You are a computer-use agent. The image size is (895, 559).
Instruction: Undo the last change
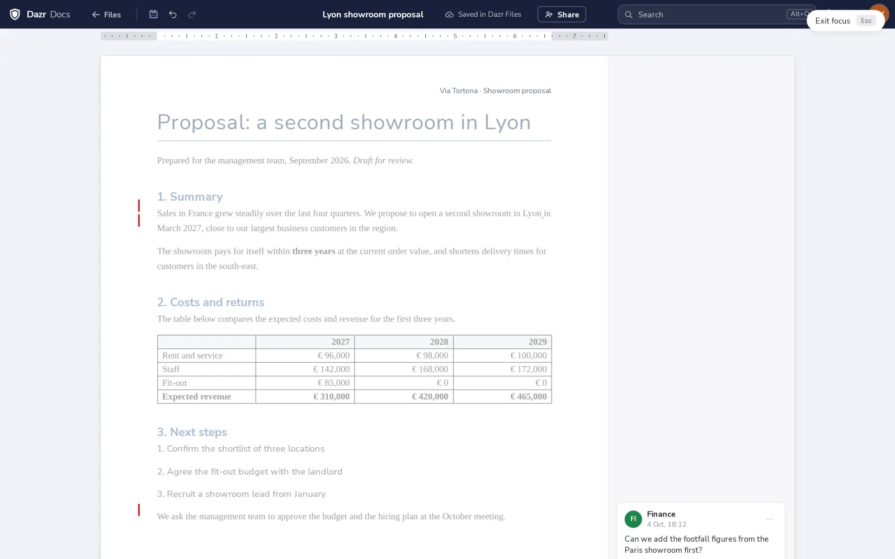click(x=173, y=15)
